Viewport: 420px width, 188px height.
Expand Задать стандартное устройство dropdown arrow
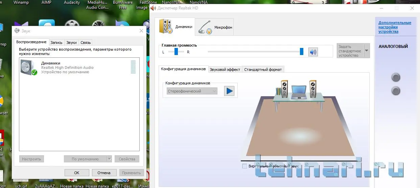[x=367, y=51]
